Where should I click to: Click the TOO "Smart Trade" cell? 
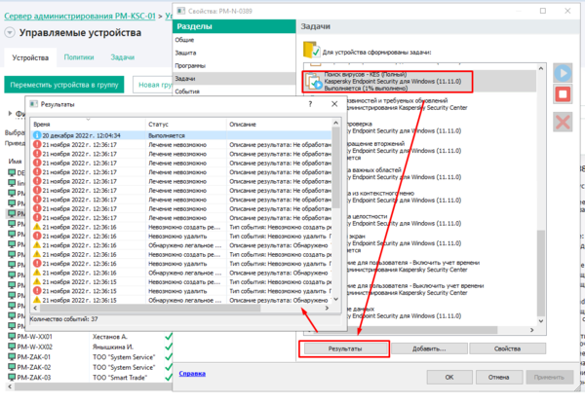tap(120, 378)
